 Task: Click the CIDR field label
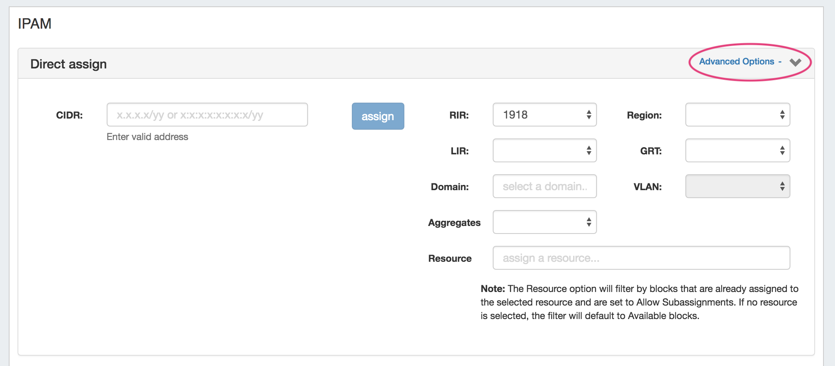69,115
